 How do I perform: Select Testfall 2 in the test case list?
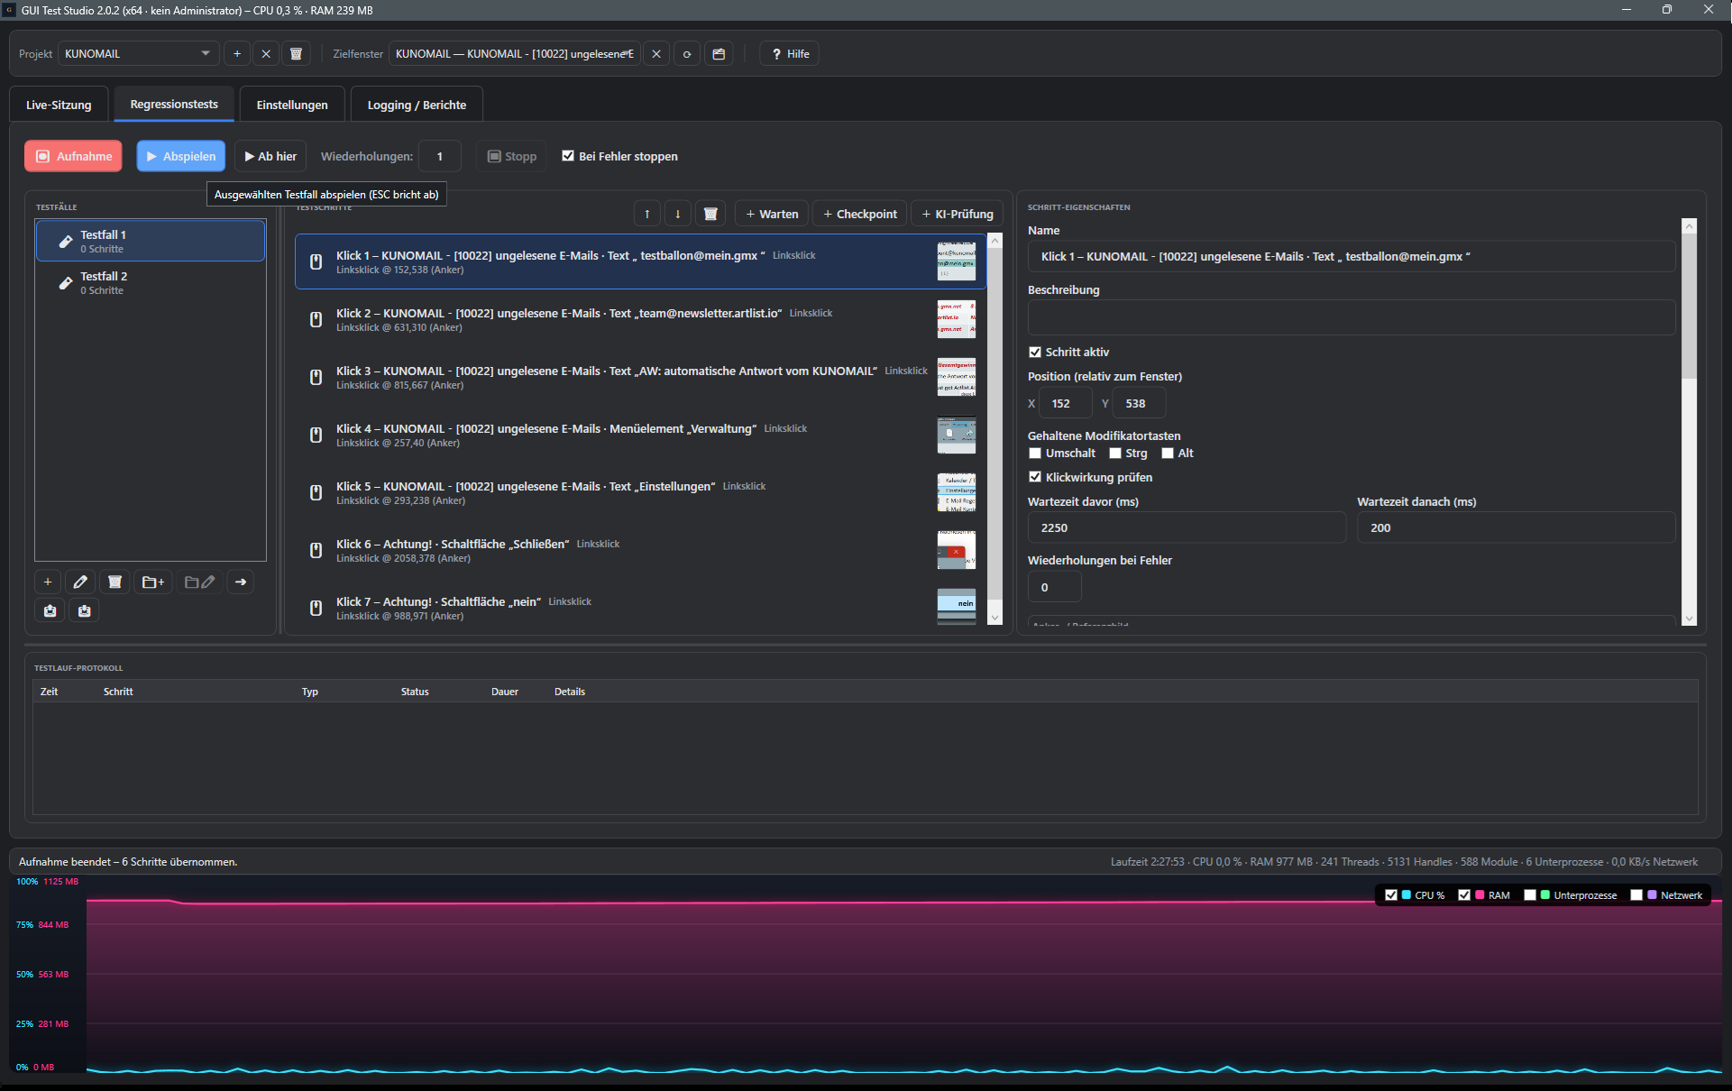151,282
